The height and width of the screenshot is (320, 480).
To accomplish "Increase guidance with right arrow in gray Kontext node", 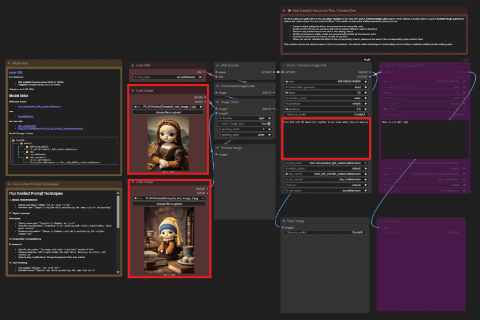I will (x=366, y=109).
